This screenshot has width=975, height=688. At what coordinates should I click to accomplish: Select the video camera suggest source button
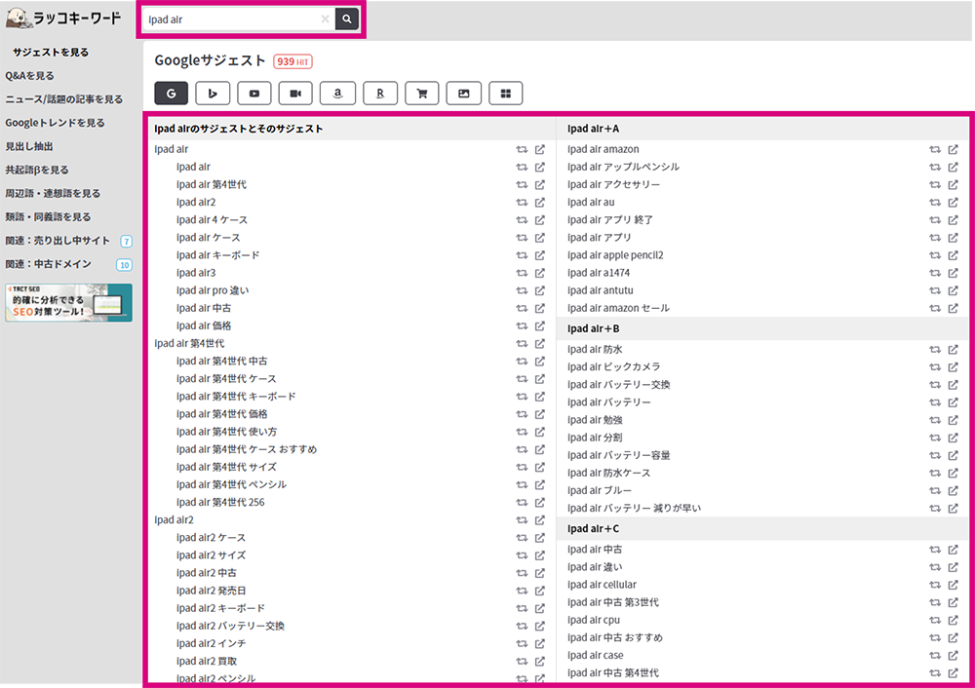296,94
